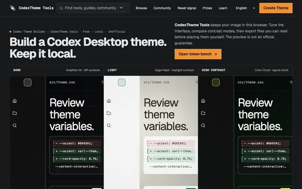Click the CodexTheme Tools logo icon
The image size is (302, 189).
pyautogui.click(x=13, y=8)
